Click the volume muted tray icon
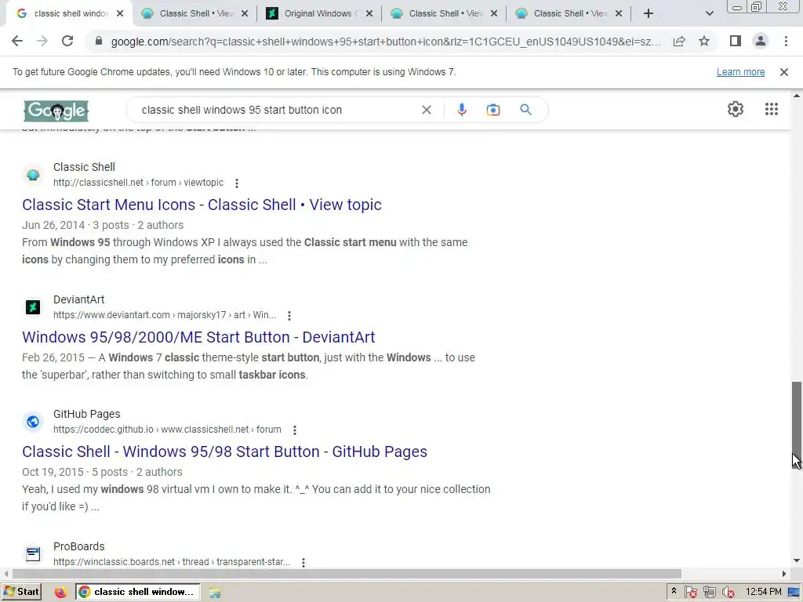This screenshot has height=602, width=803. [729, 593]
